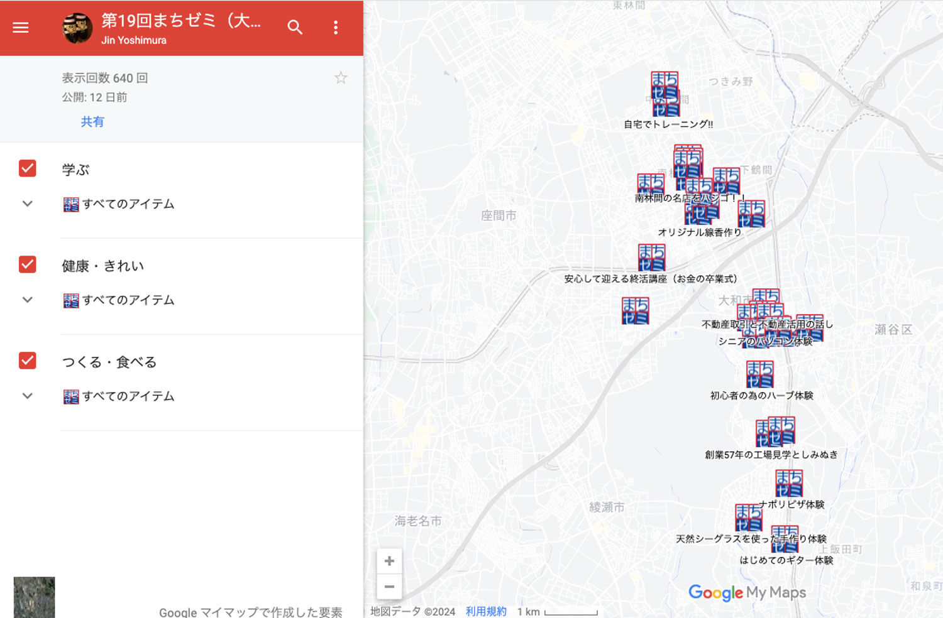Open the 利用規約 terms link

pyautogui.click(x=486, y=611)
